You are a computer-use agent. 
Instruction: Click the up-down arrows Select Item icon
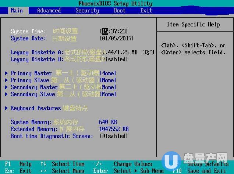43,164
